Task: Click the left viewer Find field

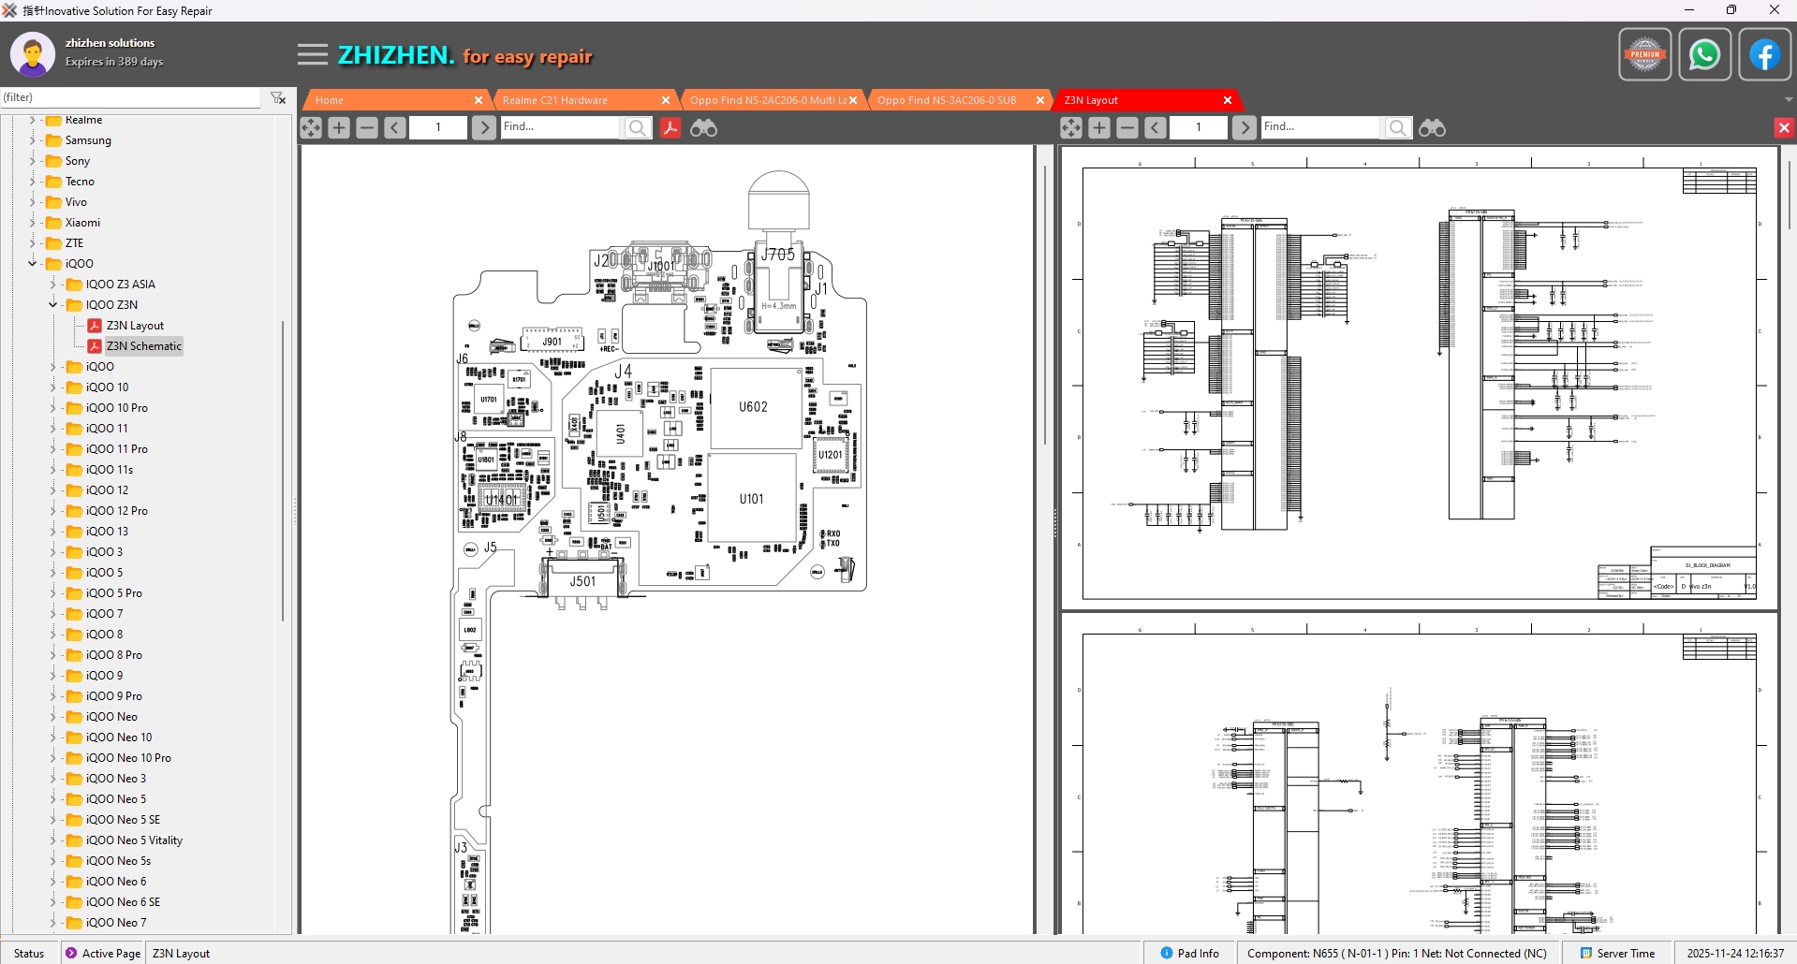Action: (x=560, y=127)
